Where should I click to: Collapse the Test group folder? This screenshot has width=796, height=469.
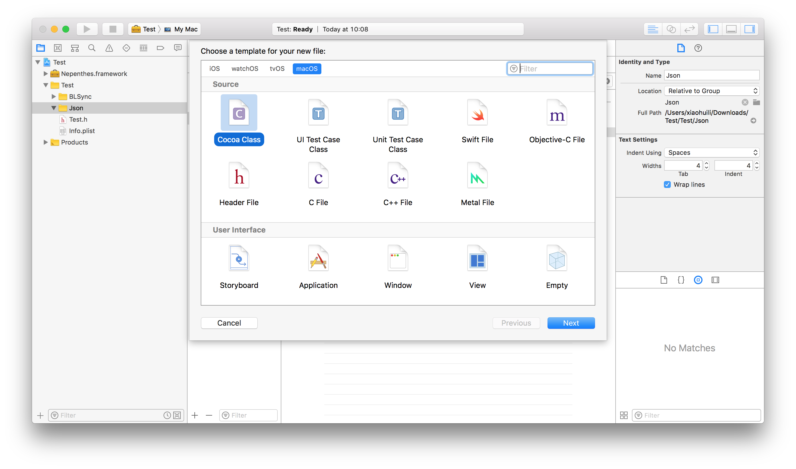46,85
